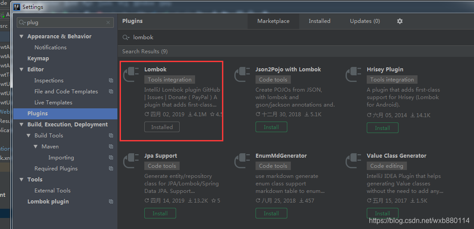Click the Value Class Generator plugin icon
Viewport: 474px width, 229px height.
pos(354,161)
